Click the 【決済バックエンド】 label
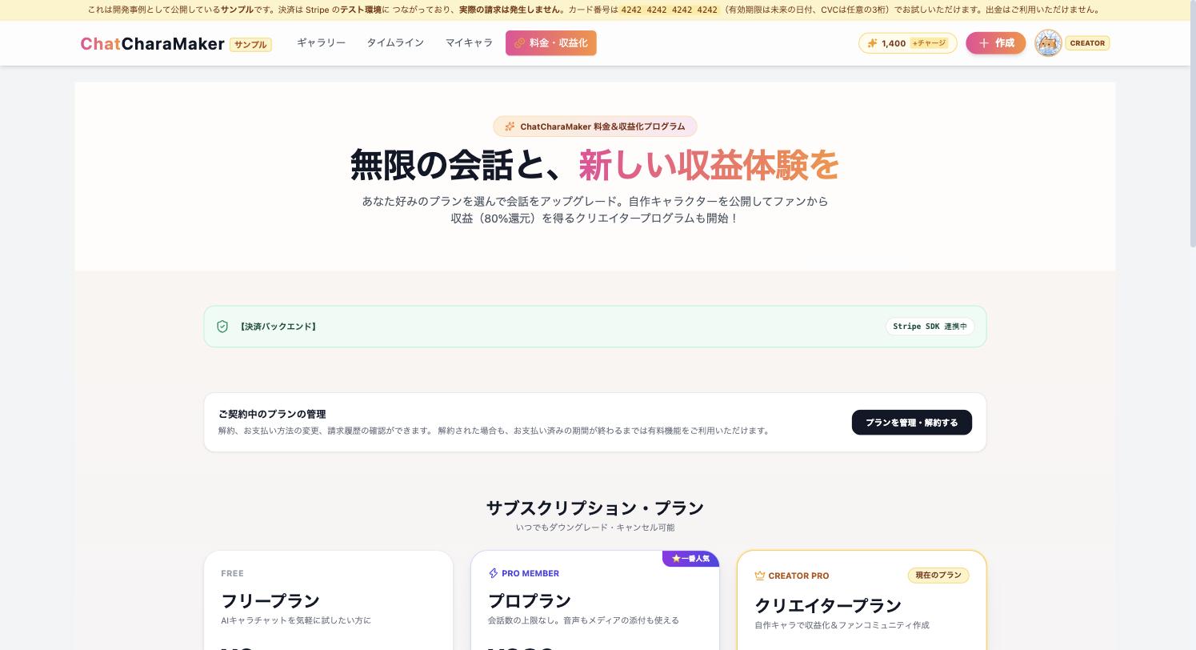The image size is (1196, 650). coord(278,327)
